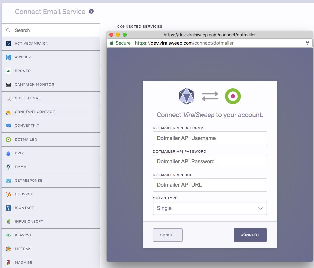314x268 pixels.
Task: Click the AWeber sidebar icon
Action: (x=8, y=57)
